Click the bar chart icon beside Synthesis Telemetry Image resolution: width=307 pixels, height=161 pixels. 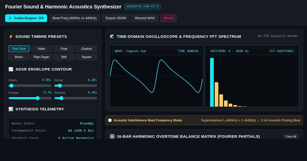[11, 109]
